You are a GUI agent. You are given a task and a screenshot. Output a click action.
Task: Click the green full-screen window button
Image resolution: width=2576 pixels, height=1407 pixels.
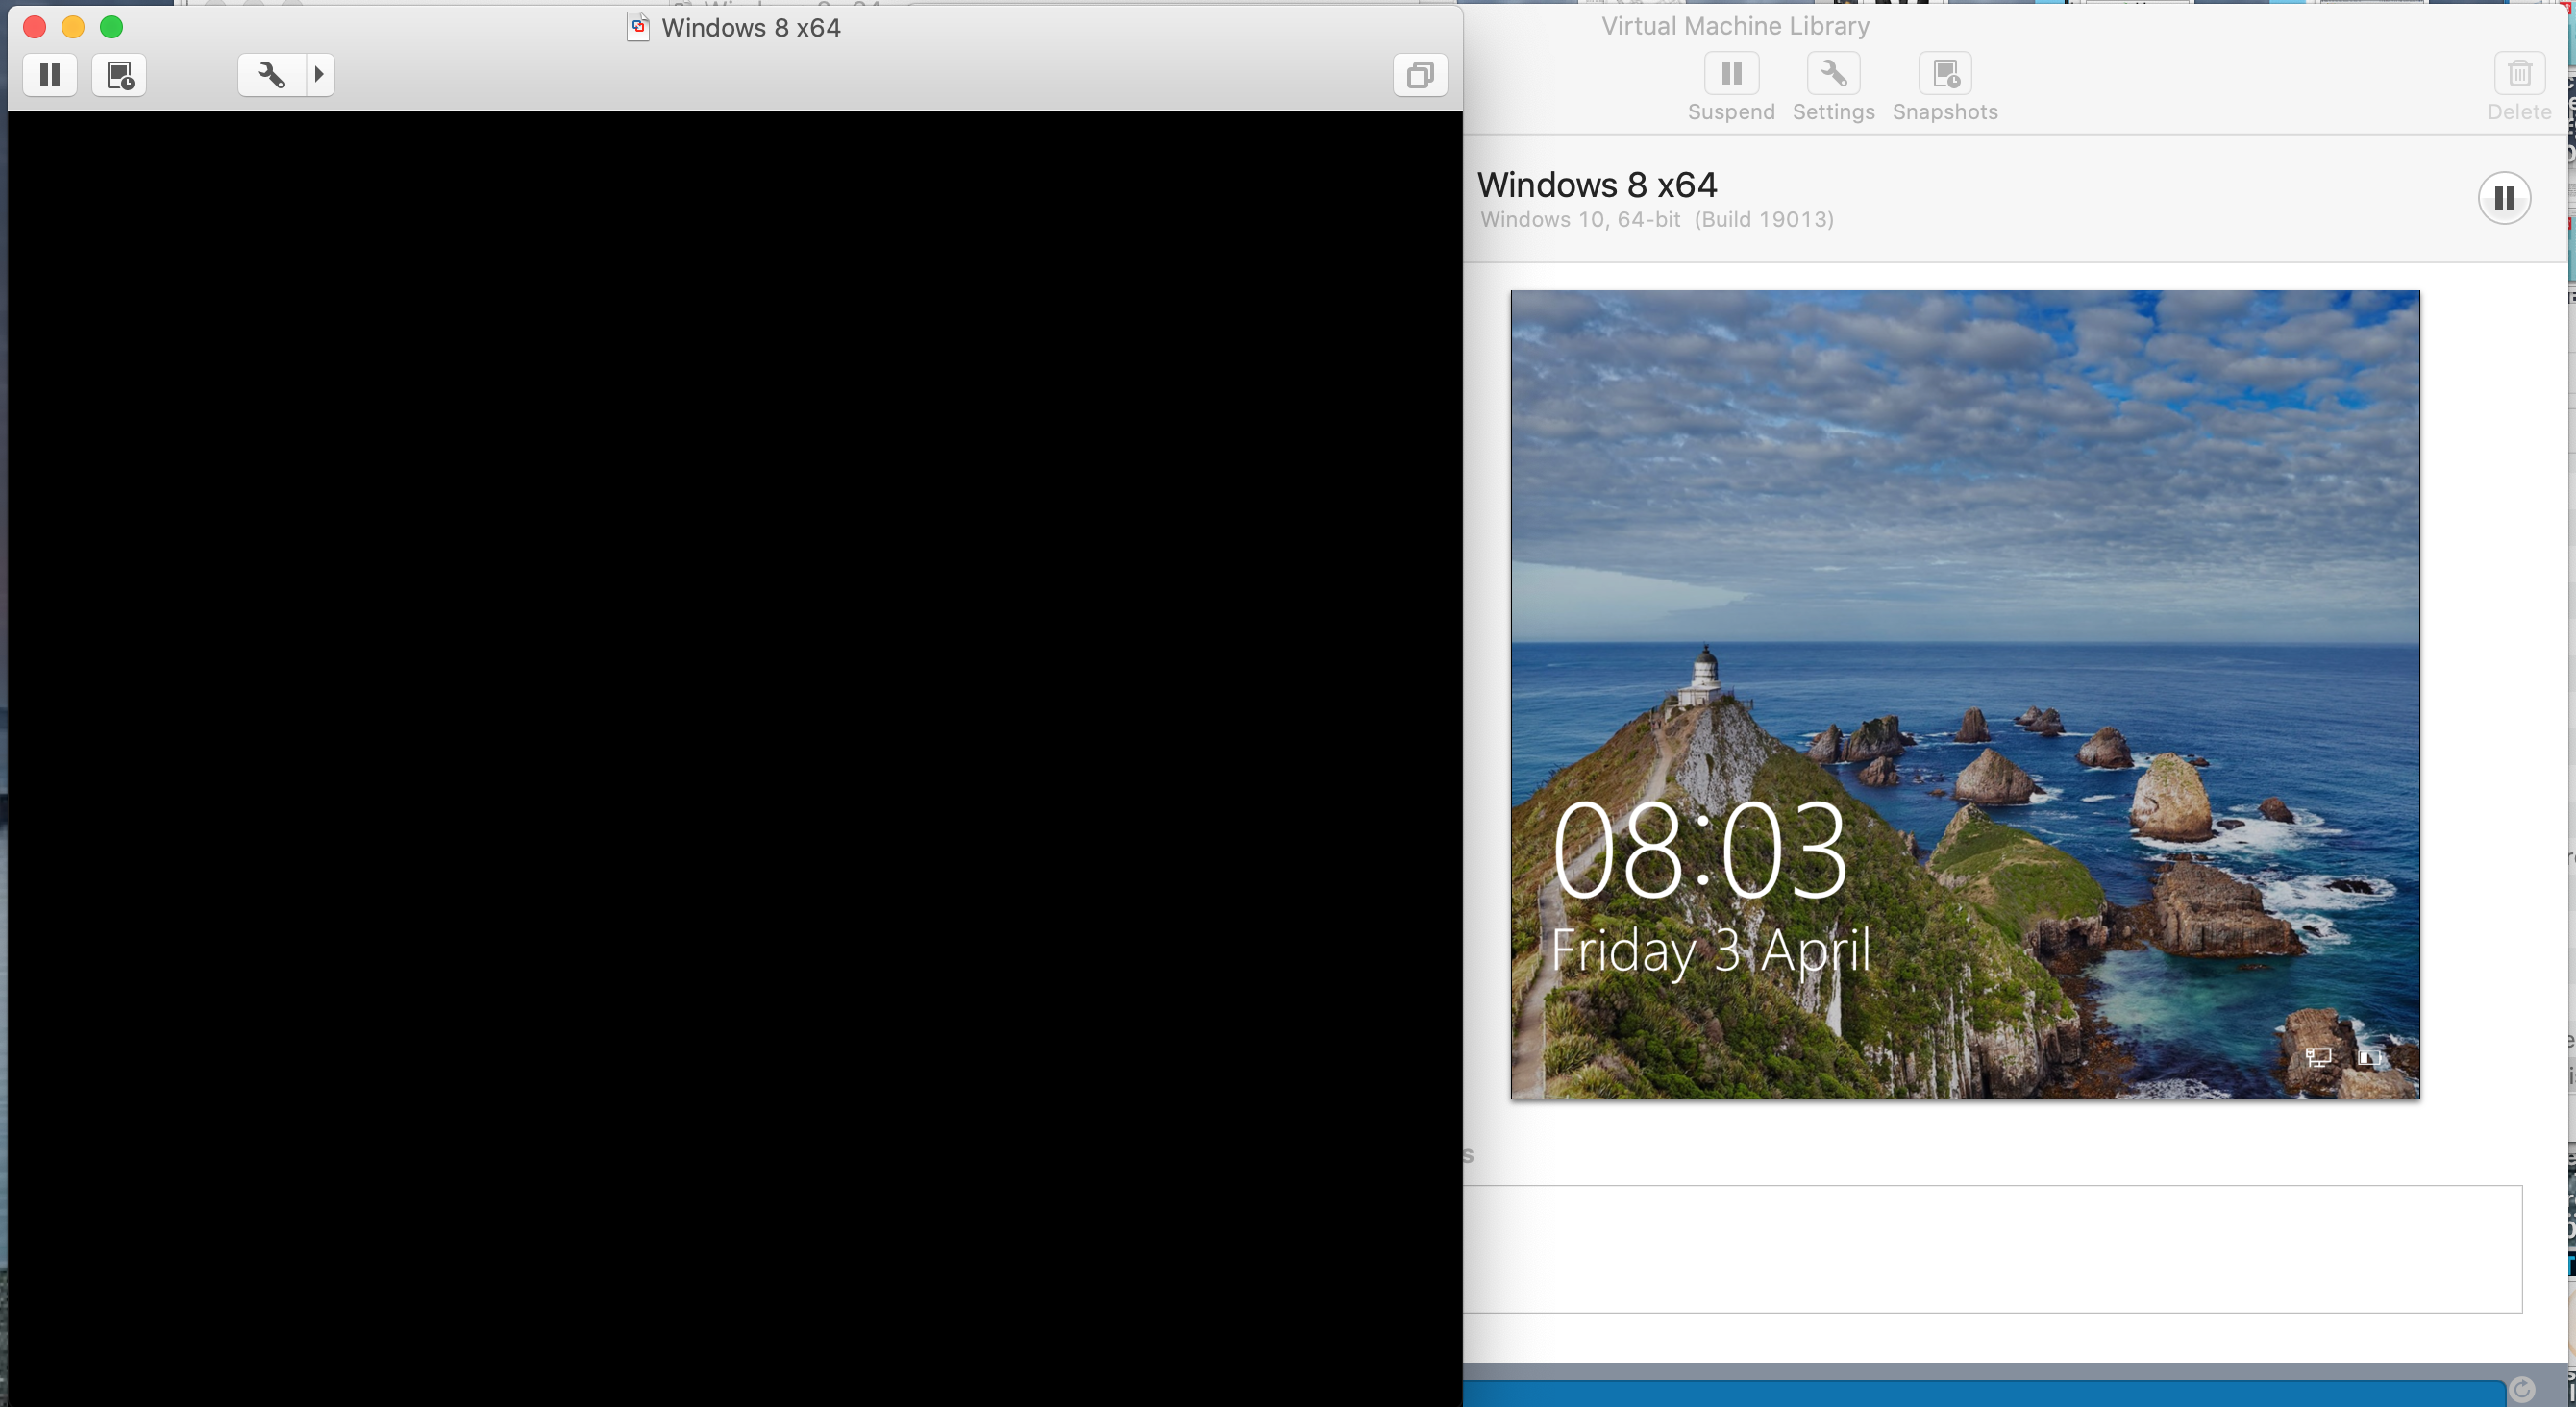pyautogui.click(x=112, y=27)
